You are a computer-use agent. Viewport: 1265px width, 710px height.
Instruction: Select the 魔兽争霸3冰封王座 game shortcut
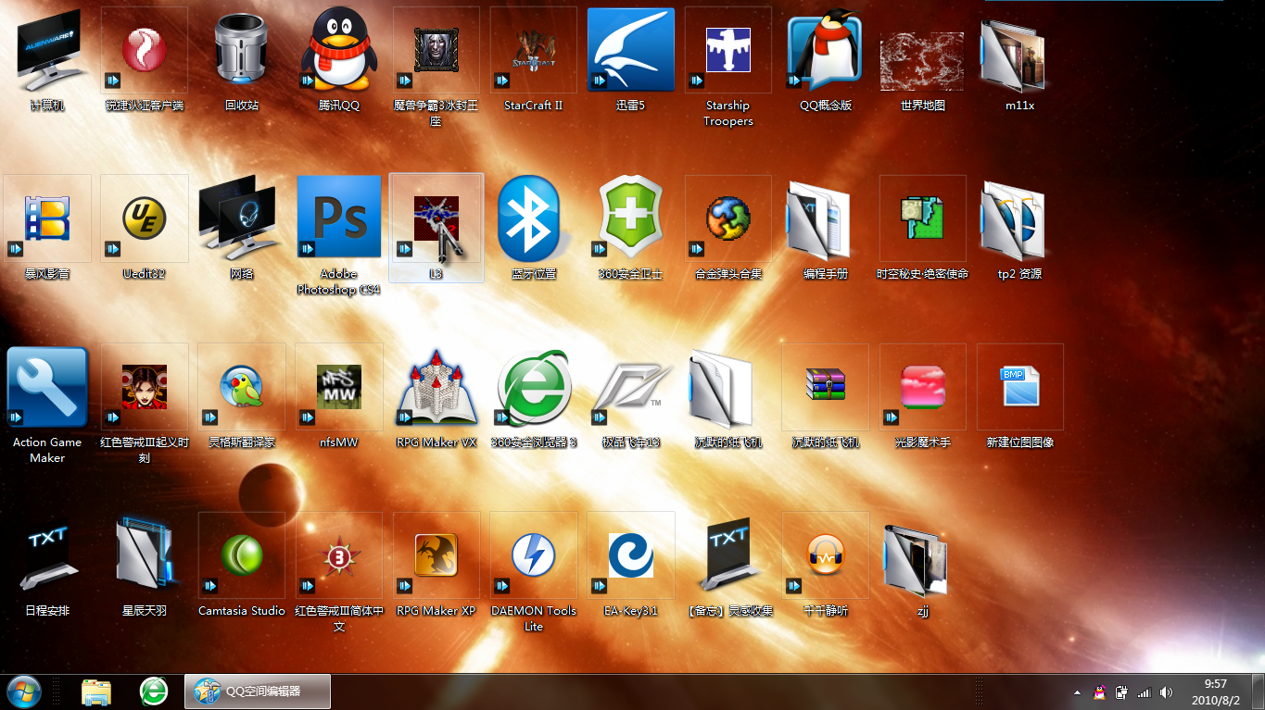[436, 50]
